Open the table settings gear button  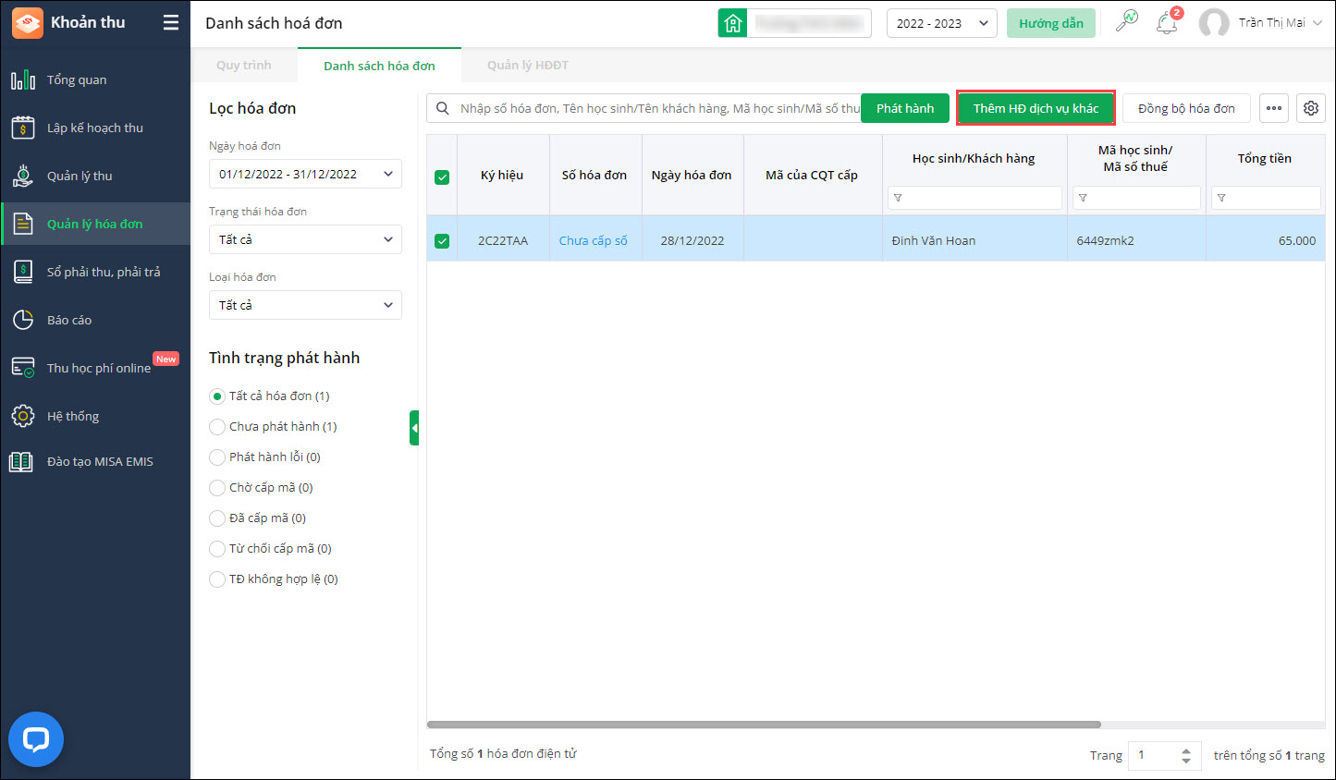[1311, 108]
